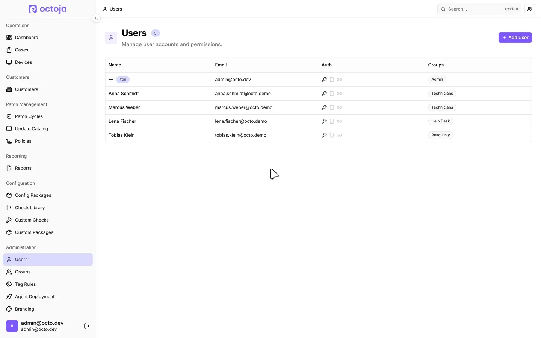Screen dimensions: 541x338
Task: Click email anna.schmidt@octo.demo
Action: [x=243, y=94]
